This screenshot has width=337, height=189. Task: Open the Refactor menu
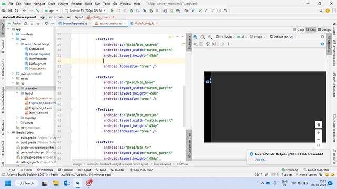76,4
